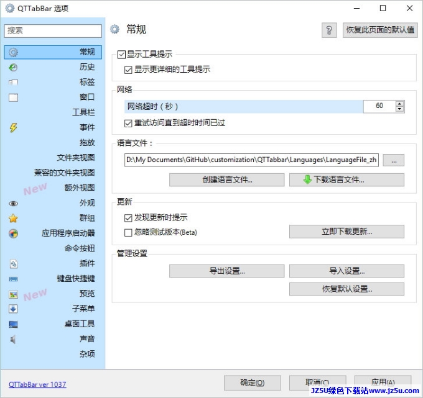Click the colorful launcher icon beside 应用程序启动器
Viewport: 423px width, 398px height.
coord(13,233)
